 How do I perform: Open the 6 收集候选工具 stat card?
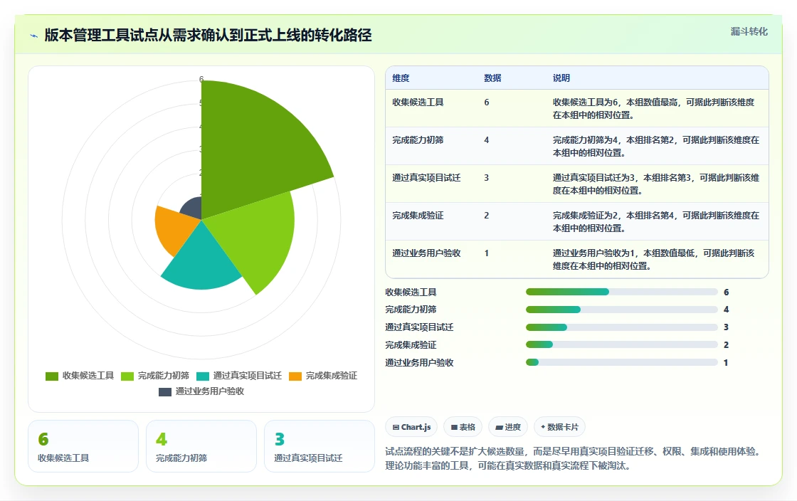pyautogui.click(x=83, y=446)
